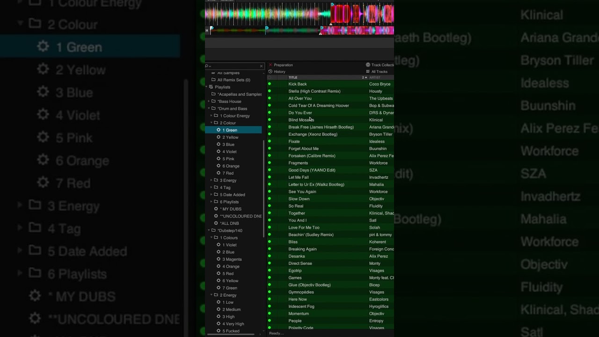Expand the 1 Colour Energy folder arrow
The height and width of the screenshot is (337, 599).
[x=211, y=116]
